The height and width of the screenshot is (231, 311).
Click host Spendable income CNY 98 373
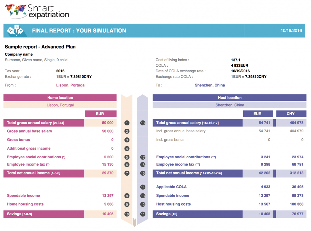298,196
